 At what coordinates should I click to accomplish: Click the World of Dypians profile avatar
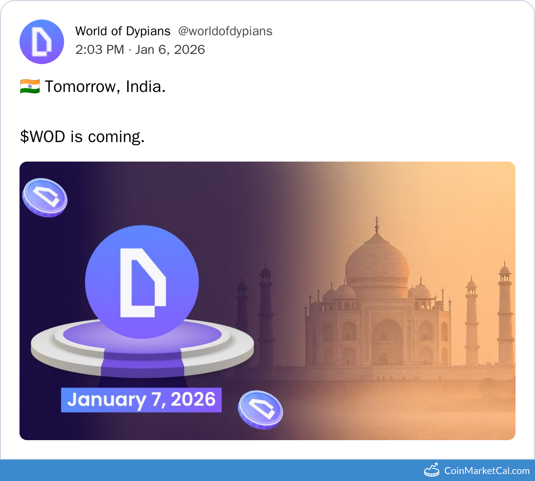pyautogui.click(x=42, y=42)
